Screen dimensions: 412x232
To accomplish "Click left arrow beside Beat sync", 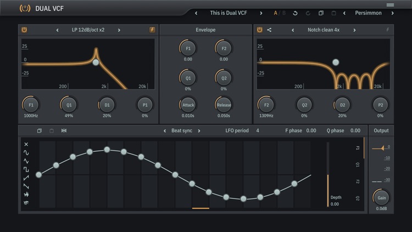I will tap(165, 131).
